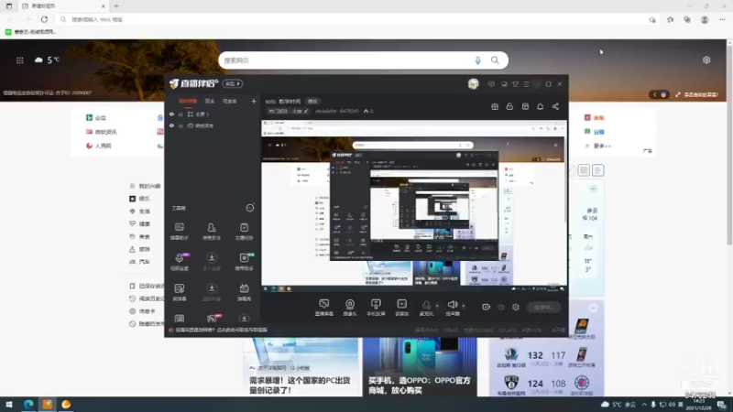The image size is (733, 412).
Task: Mute the speaker in streaming app
Action: [453, 308]
